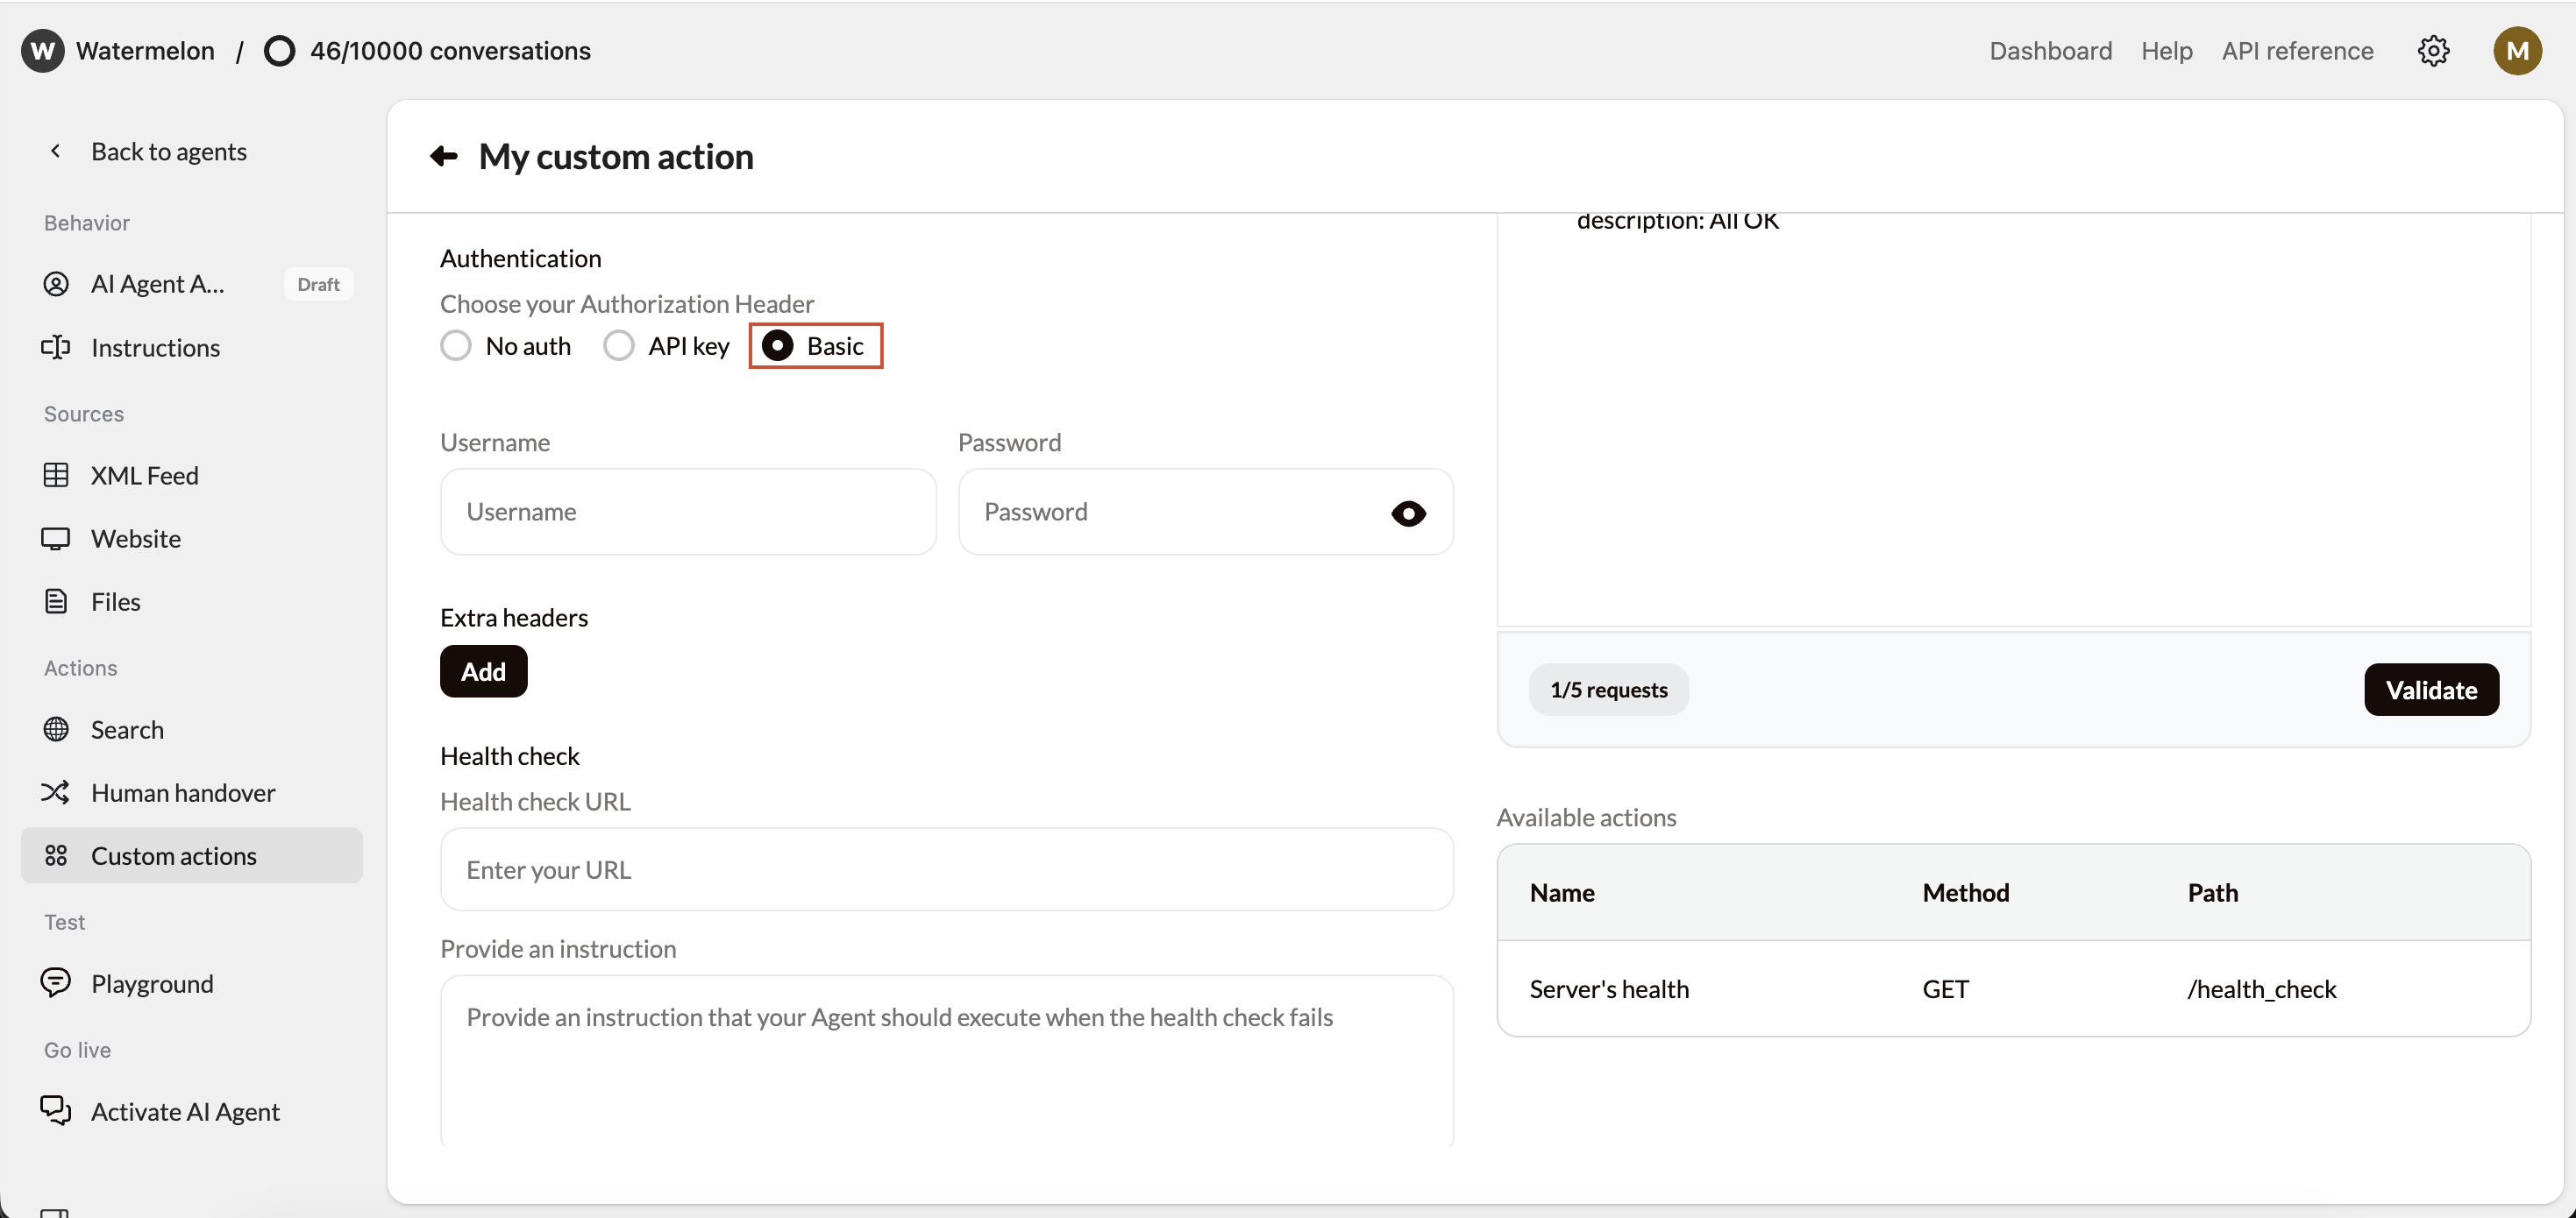Image resolution: width=2576 pixels, height=1218 pixels.
Task: Open the Website source settings
Action: [x=135, y=539]
